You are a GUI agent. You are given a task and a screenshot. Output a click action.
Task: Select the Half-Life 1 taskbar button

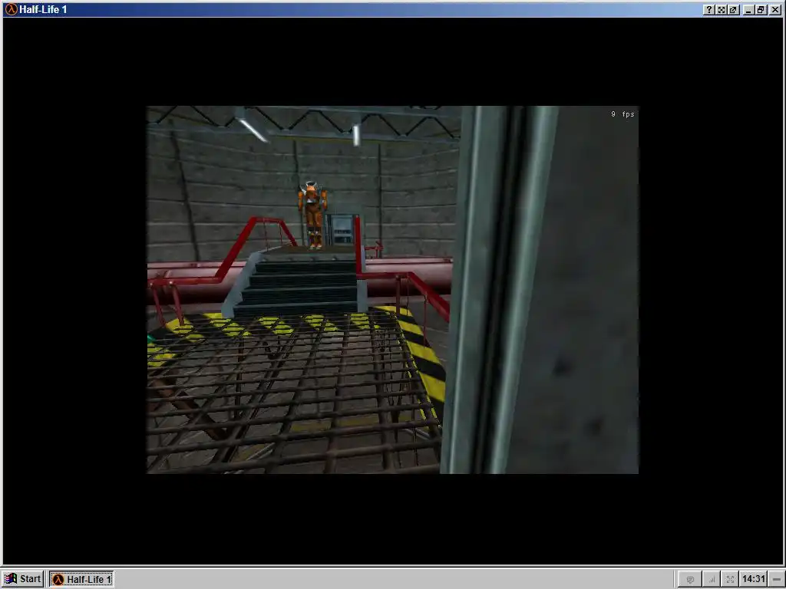point(81,579)
